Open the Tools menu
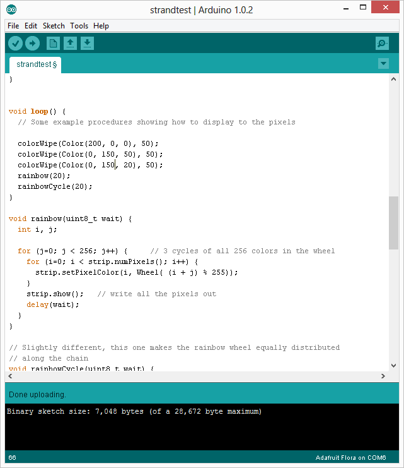This screenshot has width=404, height=468. pyautogui.click(x=79, y=26)
